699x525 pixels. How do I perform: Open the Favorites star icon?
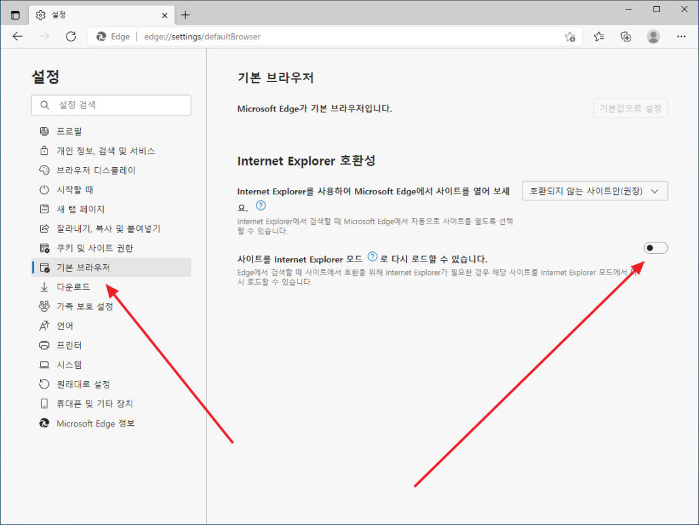[x=598, y=37]
